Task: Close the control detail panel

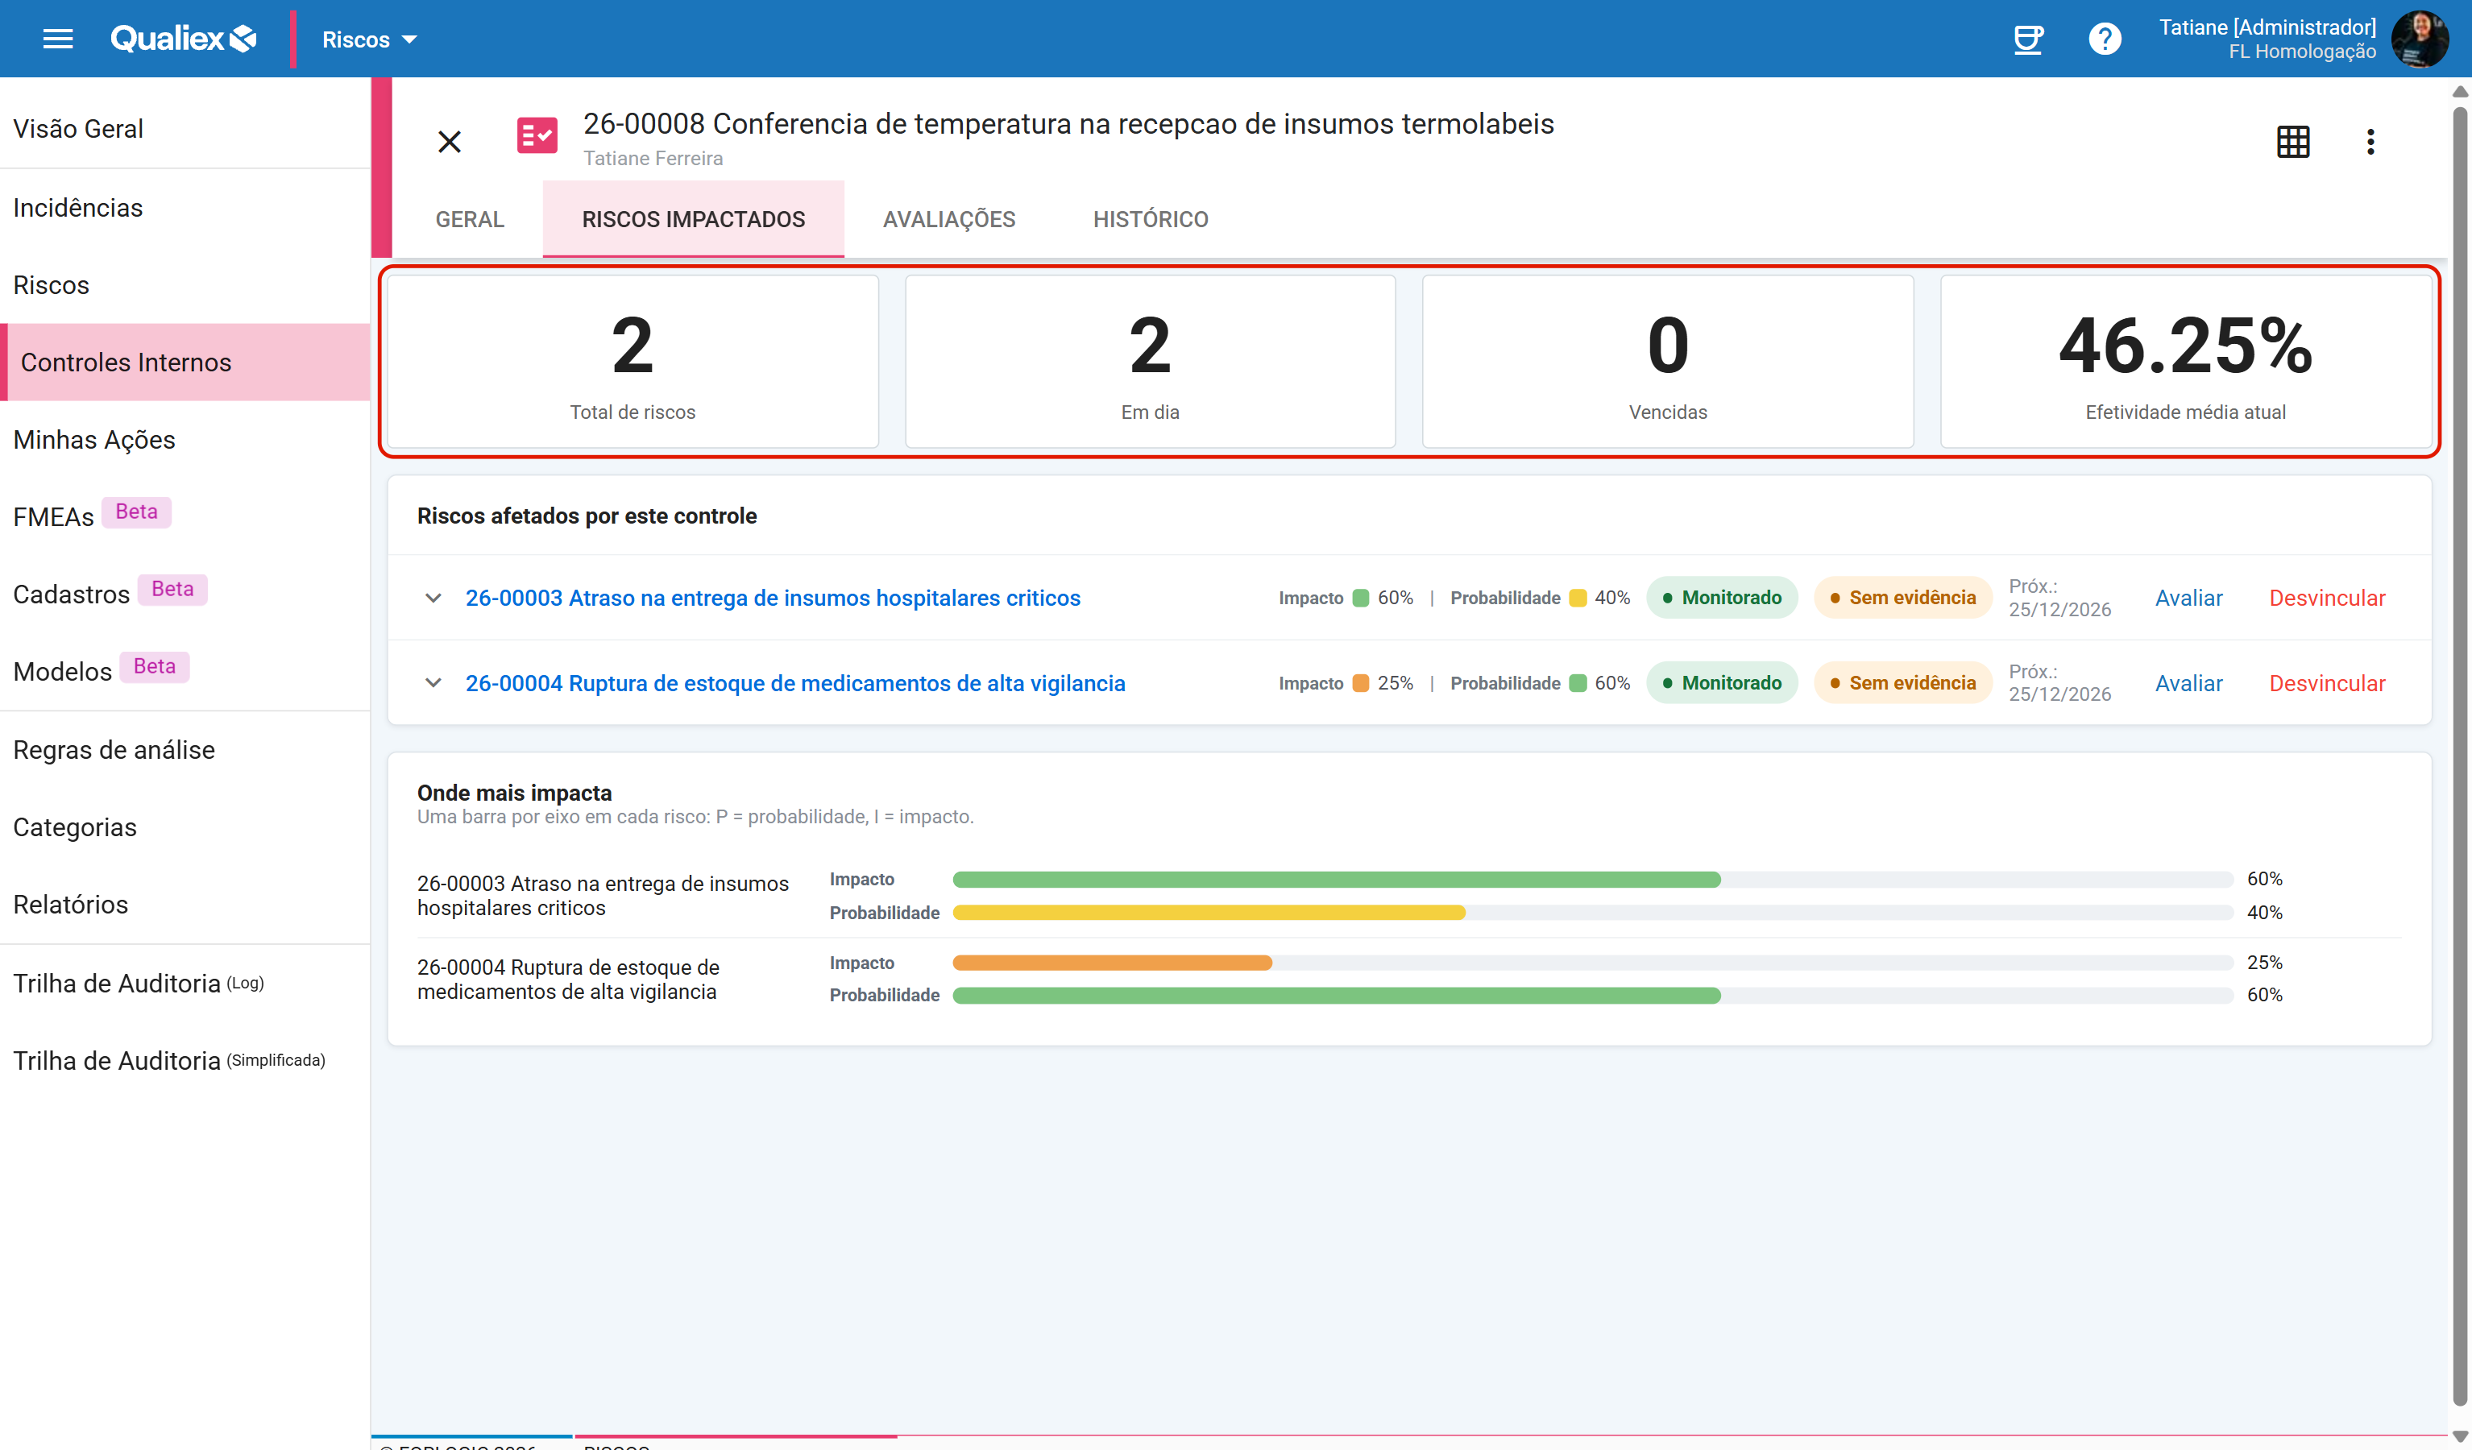Action: point(450,141)
